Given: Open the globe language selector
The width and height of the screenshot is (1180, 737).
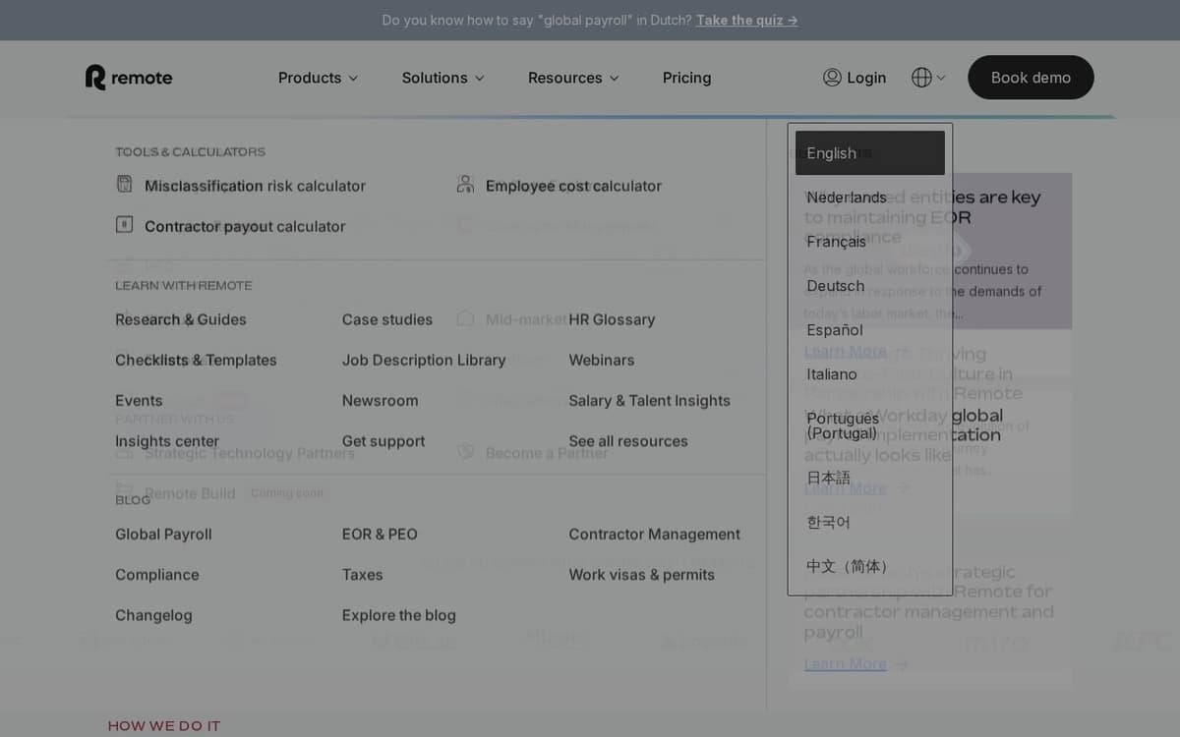Looking at the screenshot, I should point(928,78).
